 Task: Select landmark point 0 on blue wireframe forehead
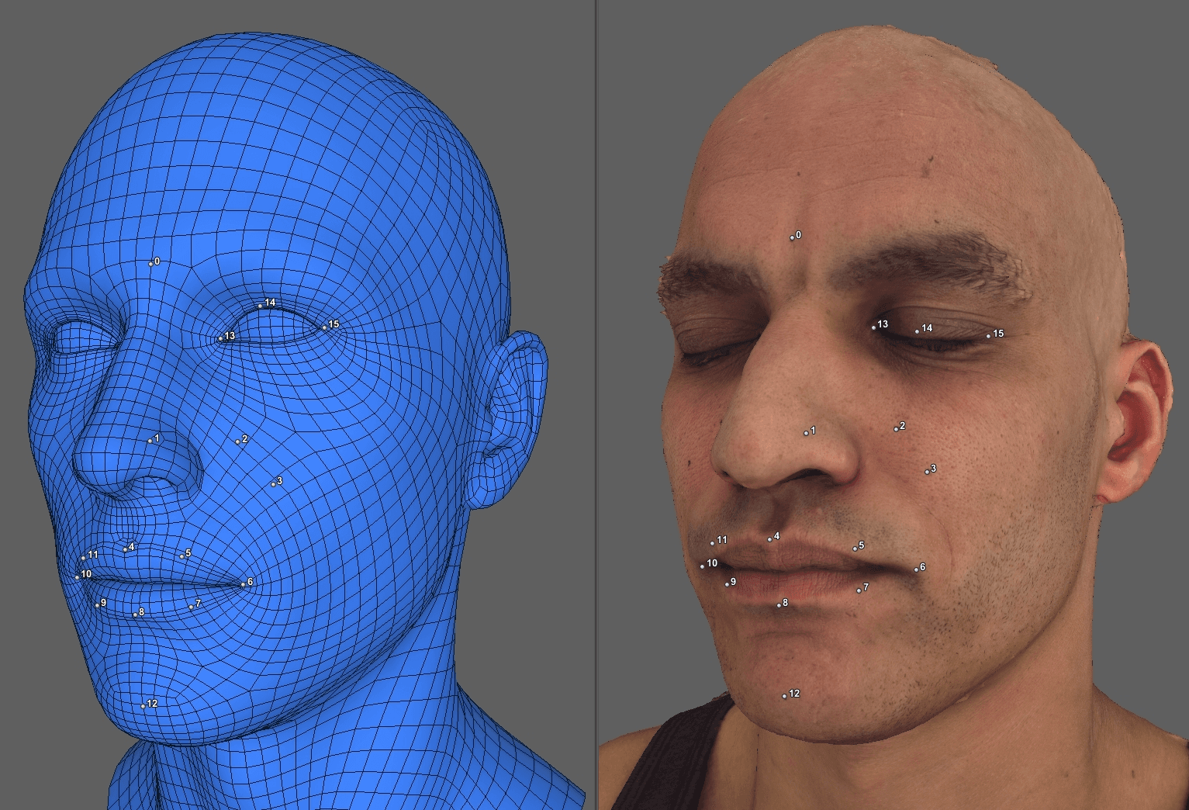click(151, 264)
